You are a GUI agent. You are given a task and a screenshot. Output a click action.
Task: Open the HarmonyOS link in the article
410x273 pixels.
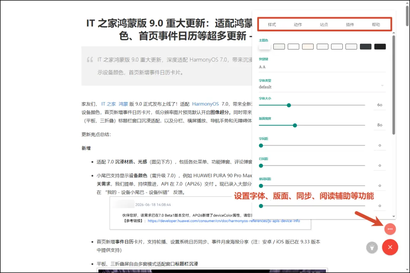[x=205, y=104]
